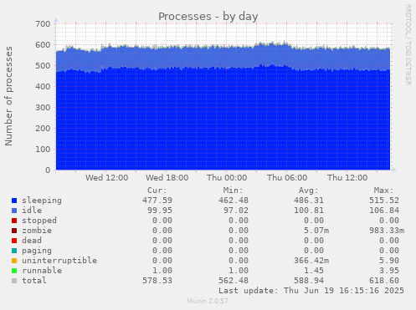
Task: Click total average value 588.94
Action: click(x=309, y=281)
